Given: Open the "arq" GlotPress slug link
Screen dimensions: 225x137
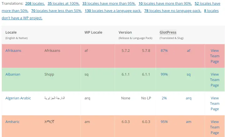Looking at the screenshot, I should point(188,98).
